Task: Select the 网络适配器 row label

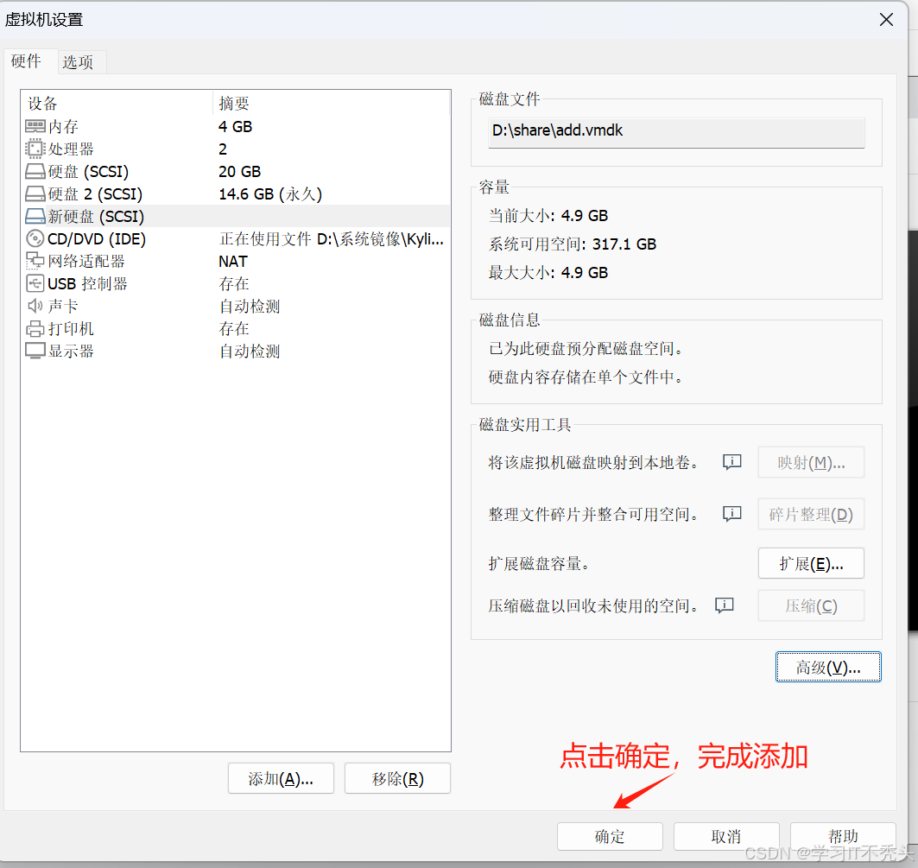Action: 86,261
